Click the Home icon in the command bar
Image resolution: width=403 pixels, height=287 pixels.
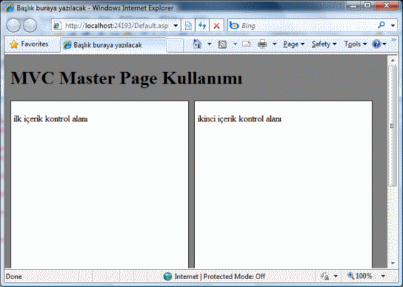197,44
